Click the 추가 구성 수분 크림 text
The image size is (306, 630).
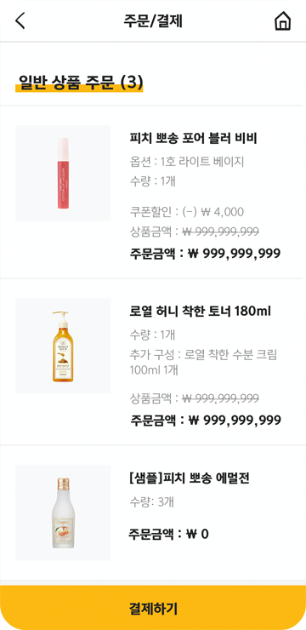[204, 363]
